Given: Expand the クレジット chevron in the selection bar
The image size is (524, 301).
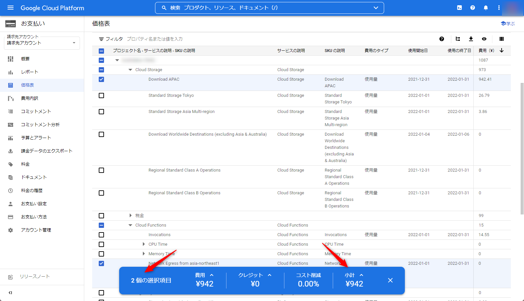Looking at the screenshot, I should click(x=270, y=275).
